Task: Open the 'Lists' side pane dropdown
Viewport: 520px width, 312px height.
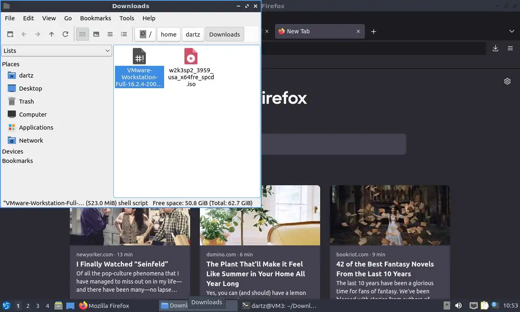Action: 57,51
